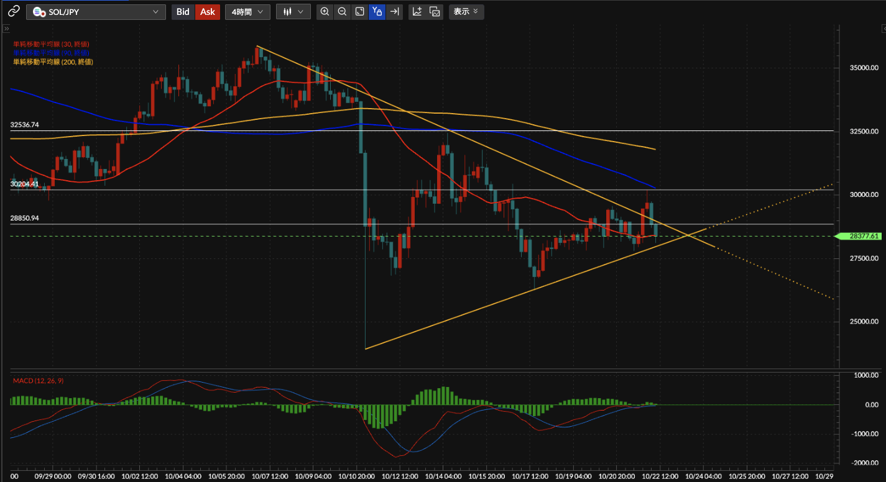Open the SOL/JPY symbol dropdown
The height and width of the screenshot is (482, 886).
point(96,12)
